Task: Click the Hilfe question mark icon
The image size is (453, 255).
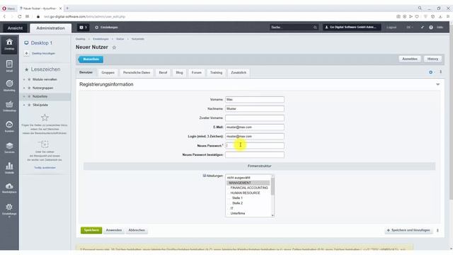Action: click(x=431, y=27)
